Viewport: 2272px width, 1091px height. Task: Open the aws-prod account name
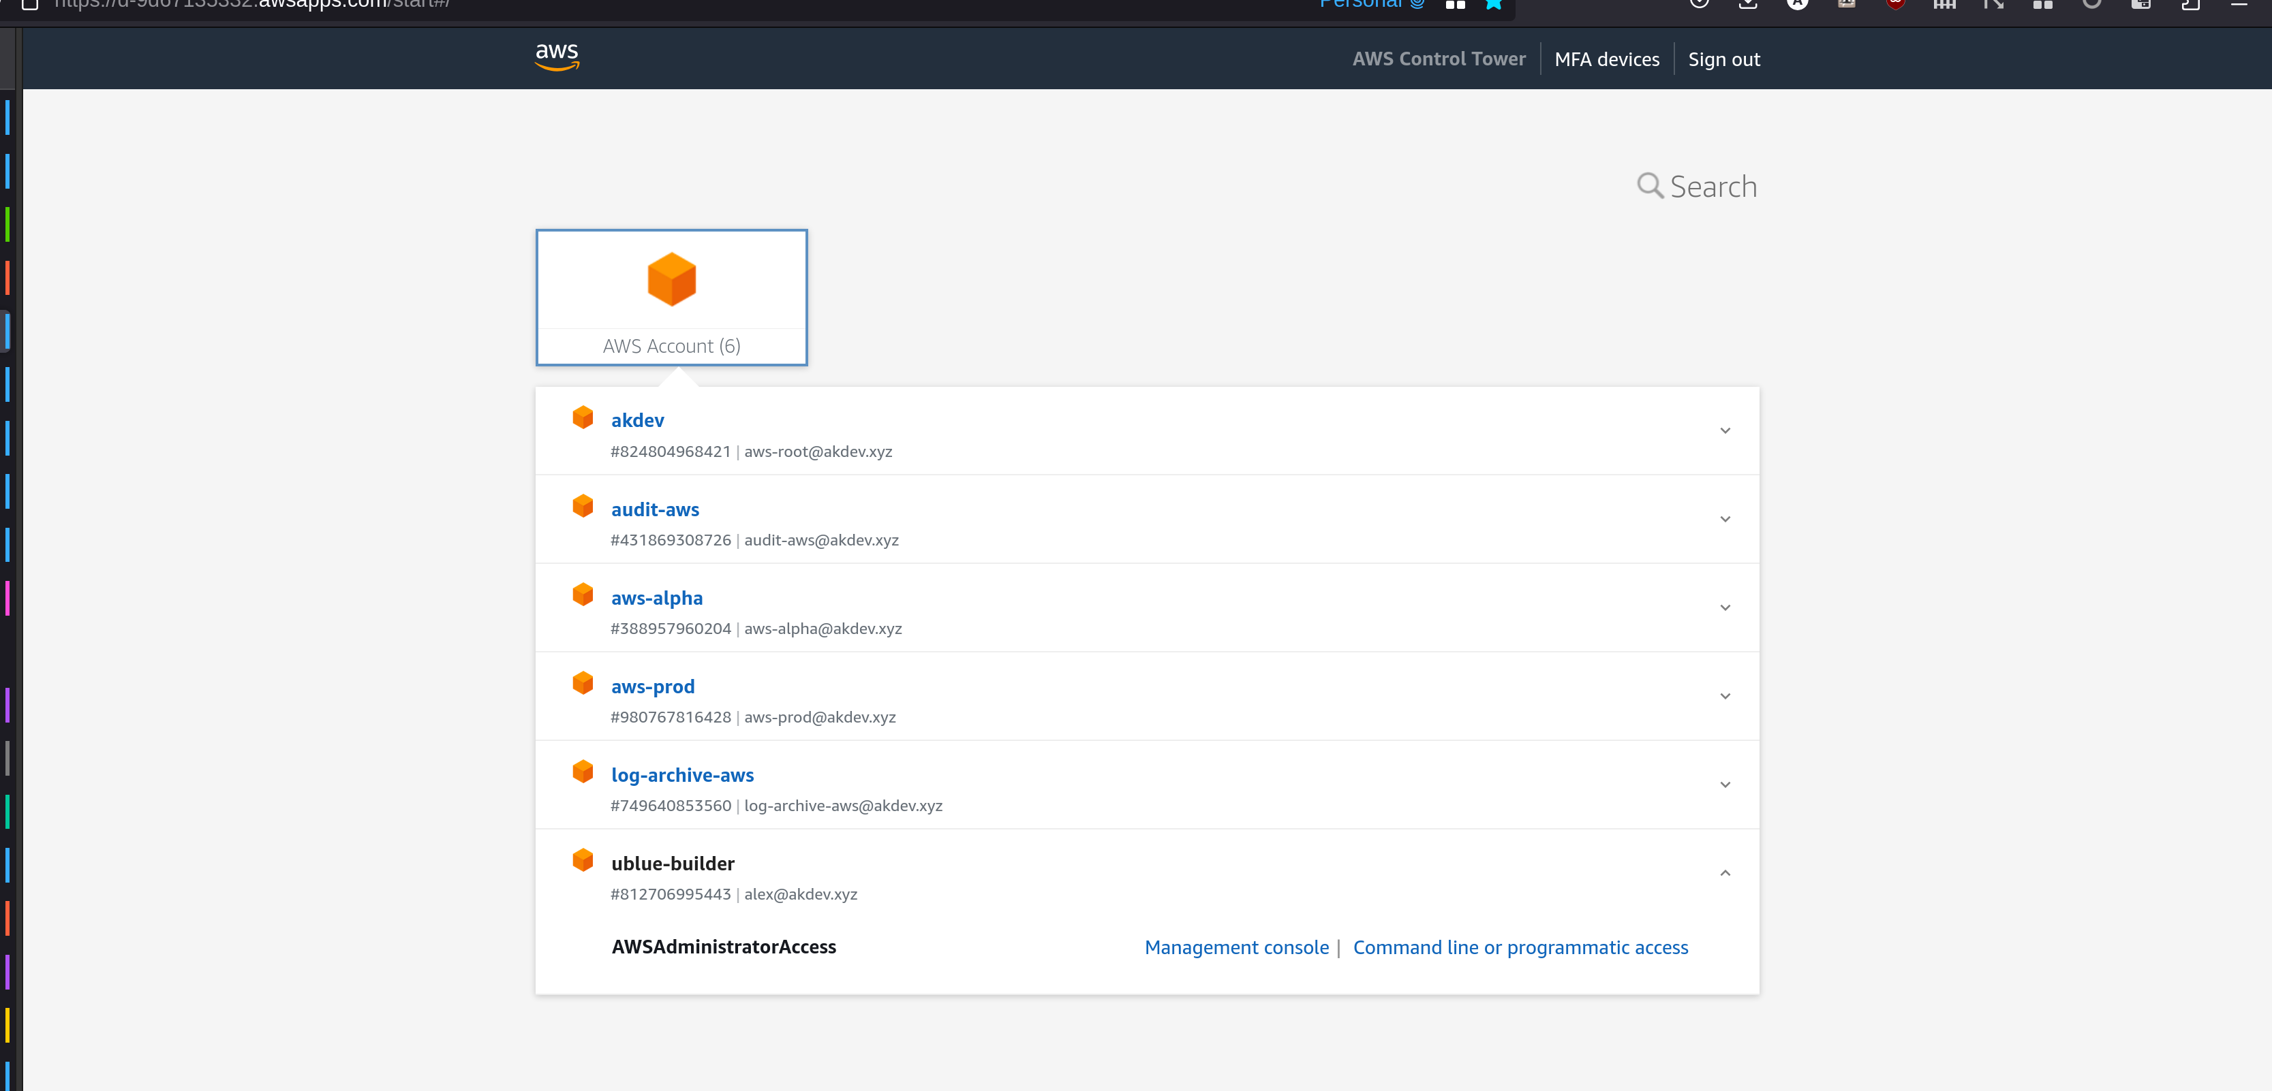tap(653, 686)
